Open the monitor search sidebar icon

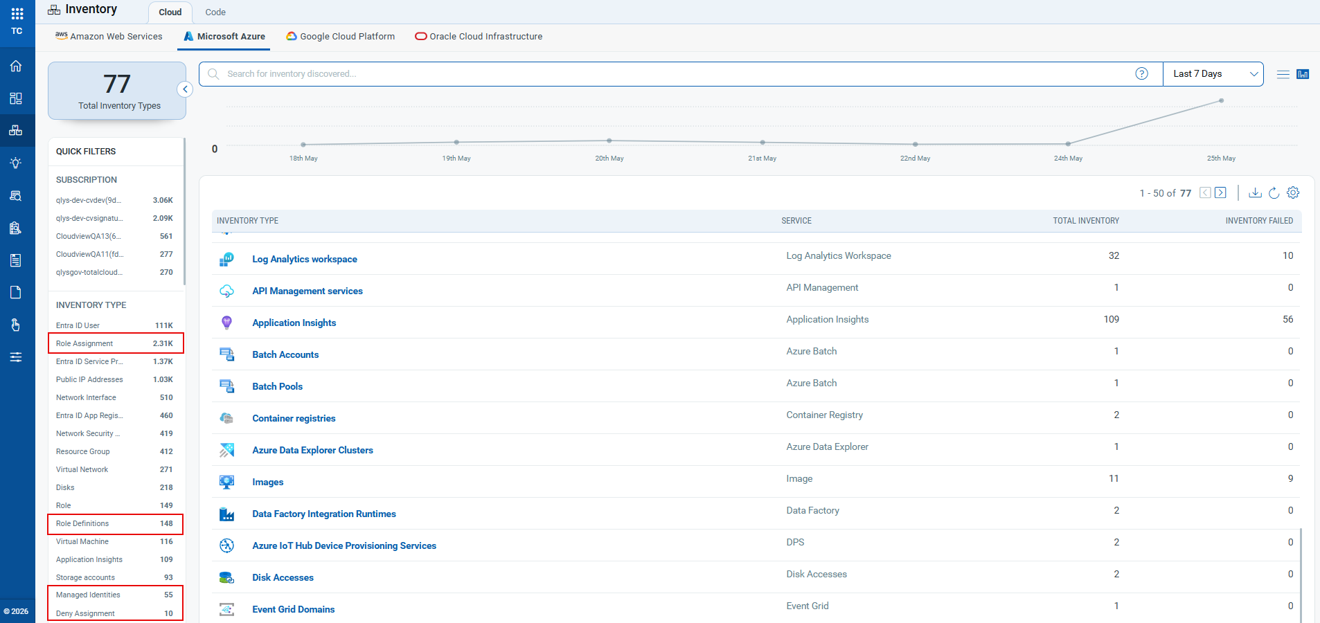[x=16, y=196]
